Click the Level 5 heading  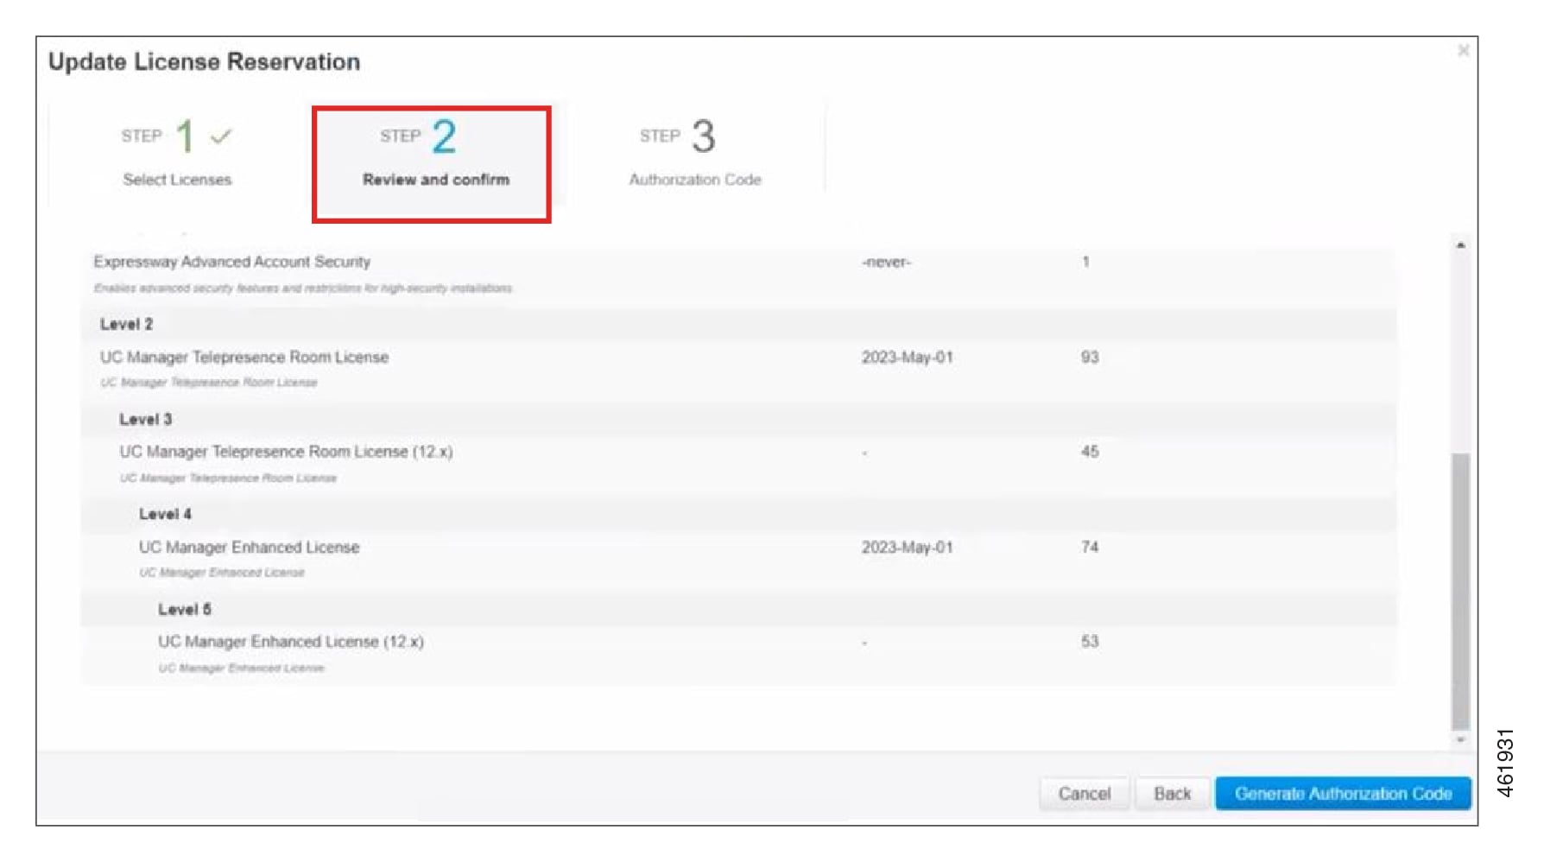pos(184,610)
